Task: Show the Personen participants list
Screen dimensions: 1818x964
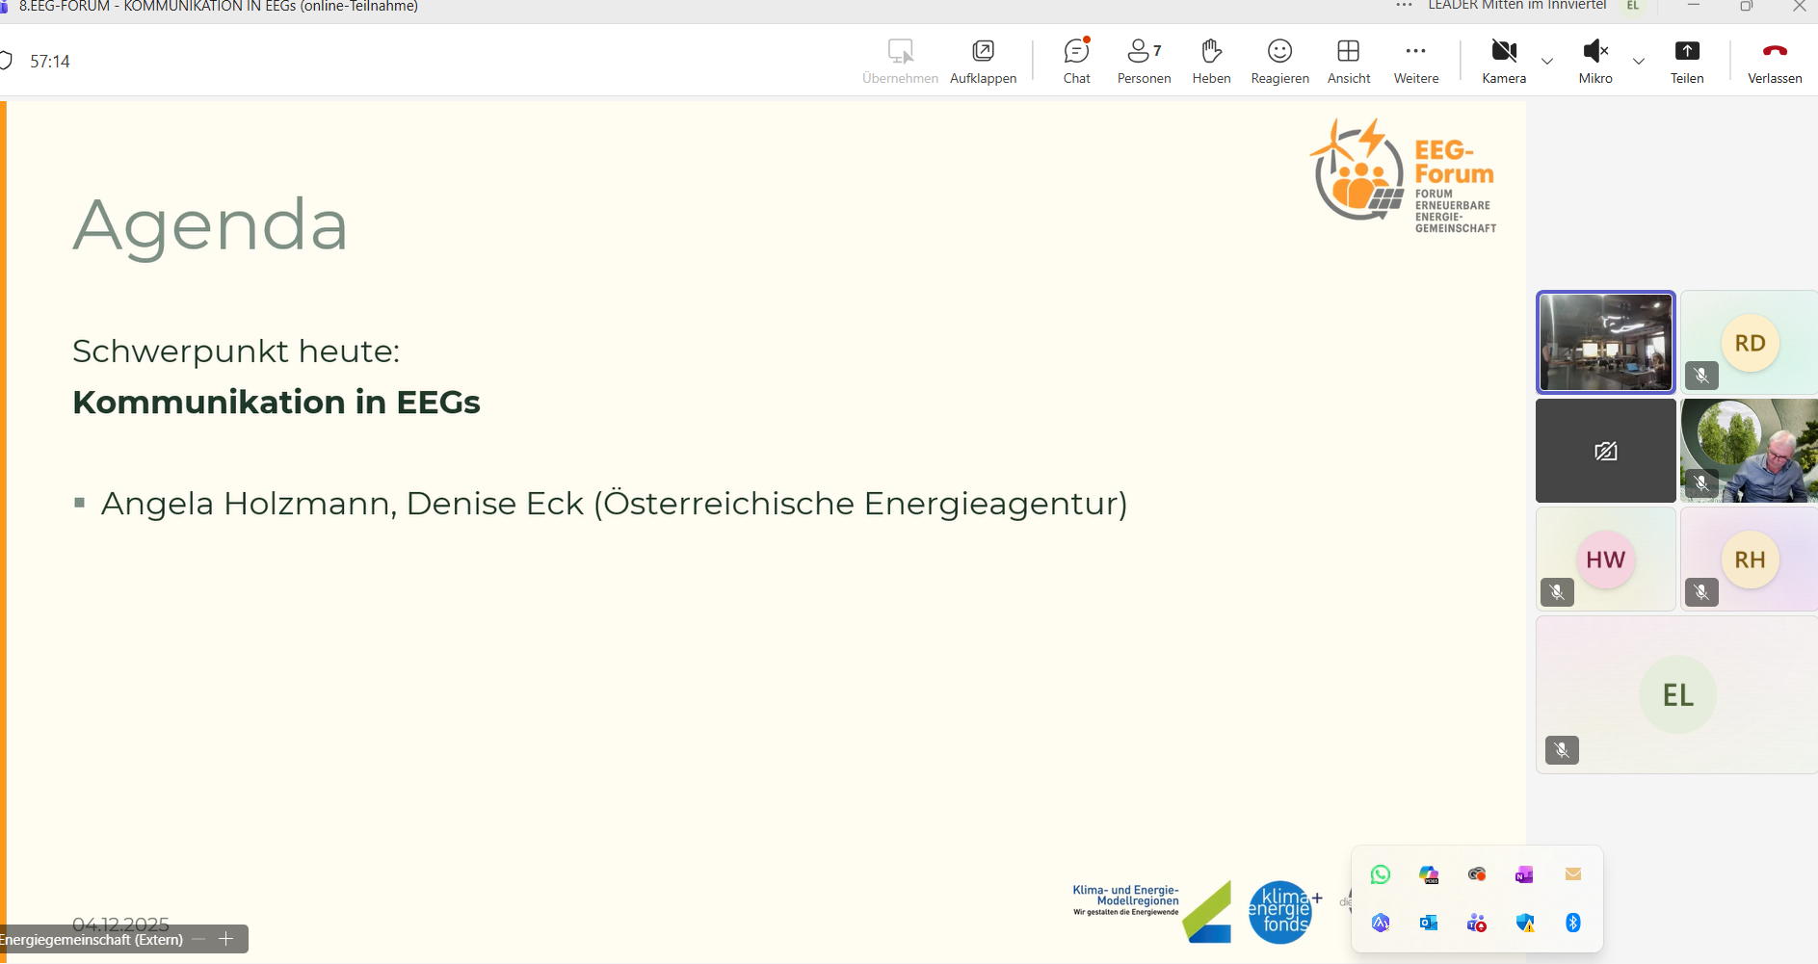Action: coord(1144,61)
